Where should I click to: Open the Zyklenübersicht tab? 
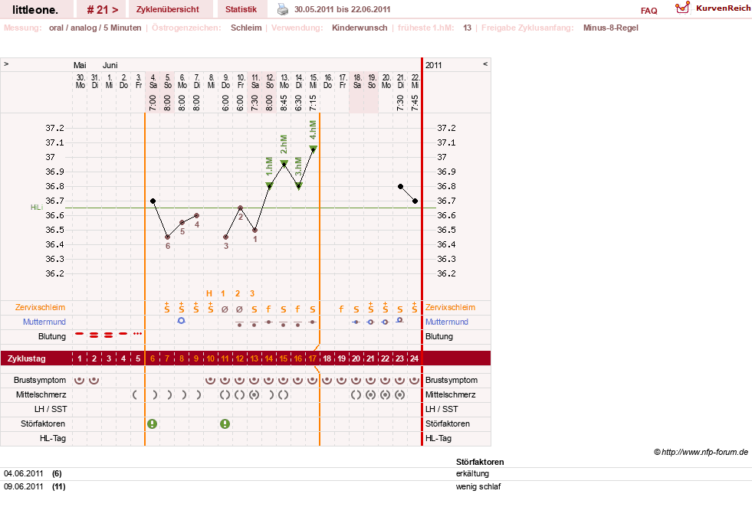168,9
